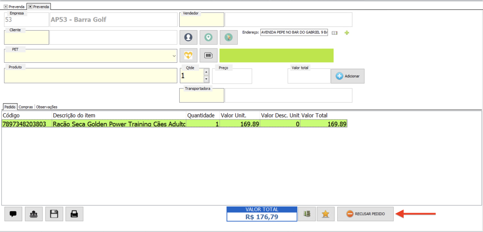Expand the PET dropdown list
The height and width of the screenshot is (232, 483).
(175, 56)
